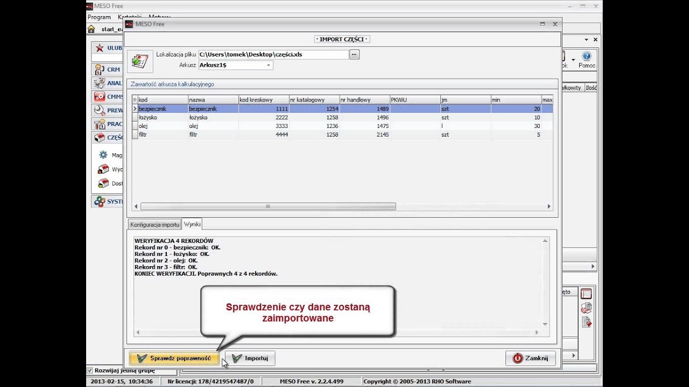Toggle Rozwijaj jedną grupę checkbox

(90, 370)
